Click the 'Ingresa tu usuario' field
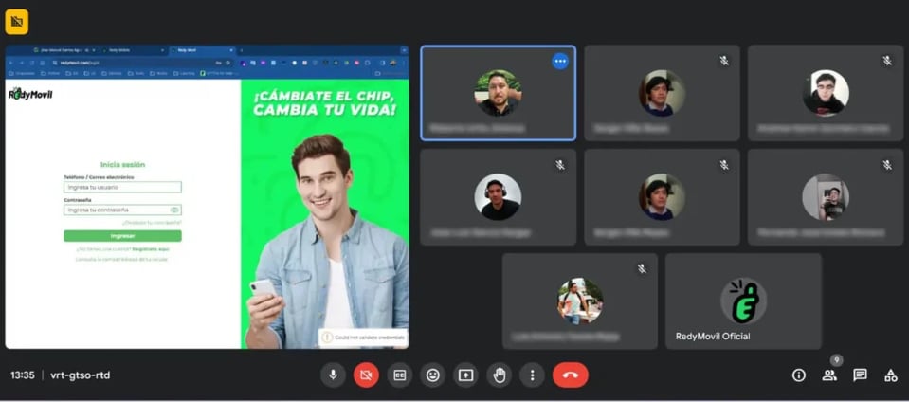The width and height of the screenshot is (909, 402). point(122,188)
